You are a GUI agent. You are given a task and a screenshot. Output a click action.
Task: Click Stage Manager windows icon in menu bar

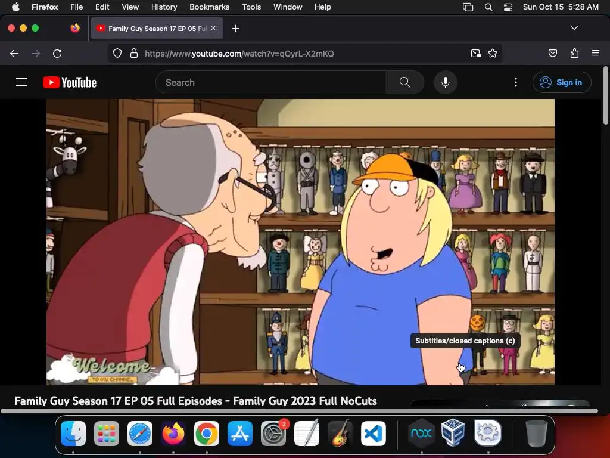468,7
